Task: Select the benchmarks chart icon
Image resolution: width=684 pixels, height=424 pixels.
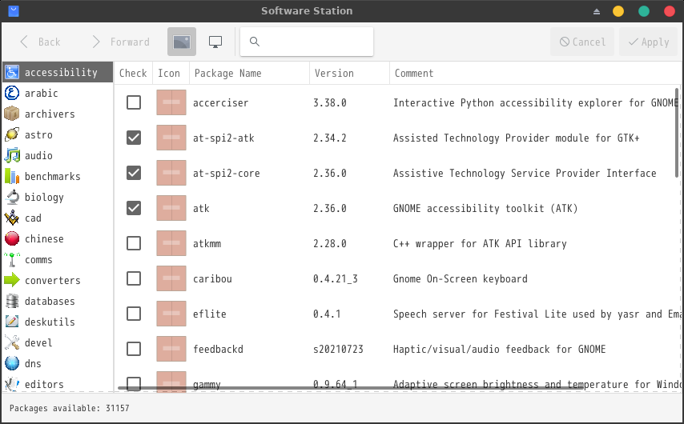Action: (x=12, y=176)
